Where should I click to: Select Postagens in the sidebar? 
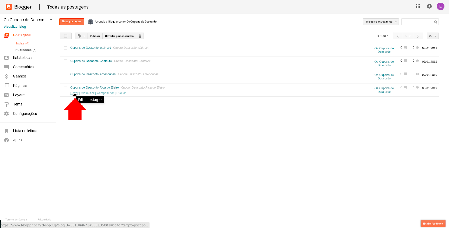click(x=22, y=35)
